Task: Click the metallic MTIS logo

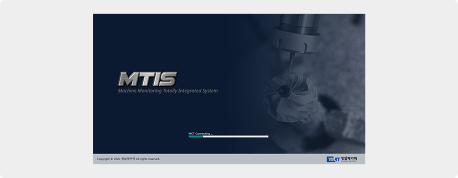Action: [147, 79]
